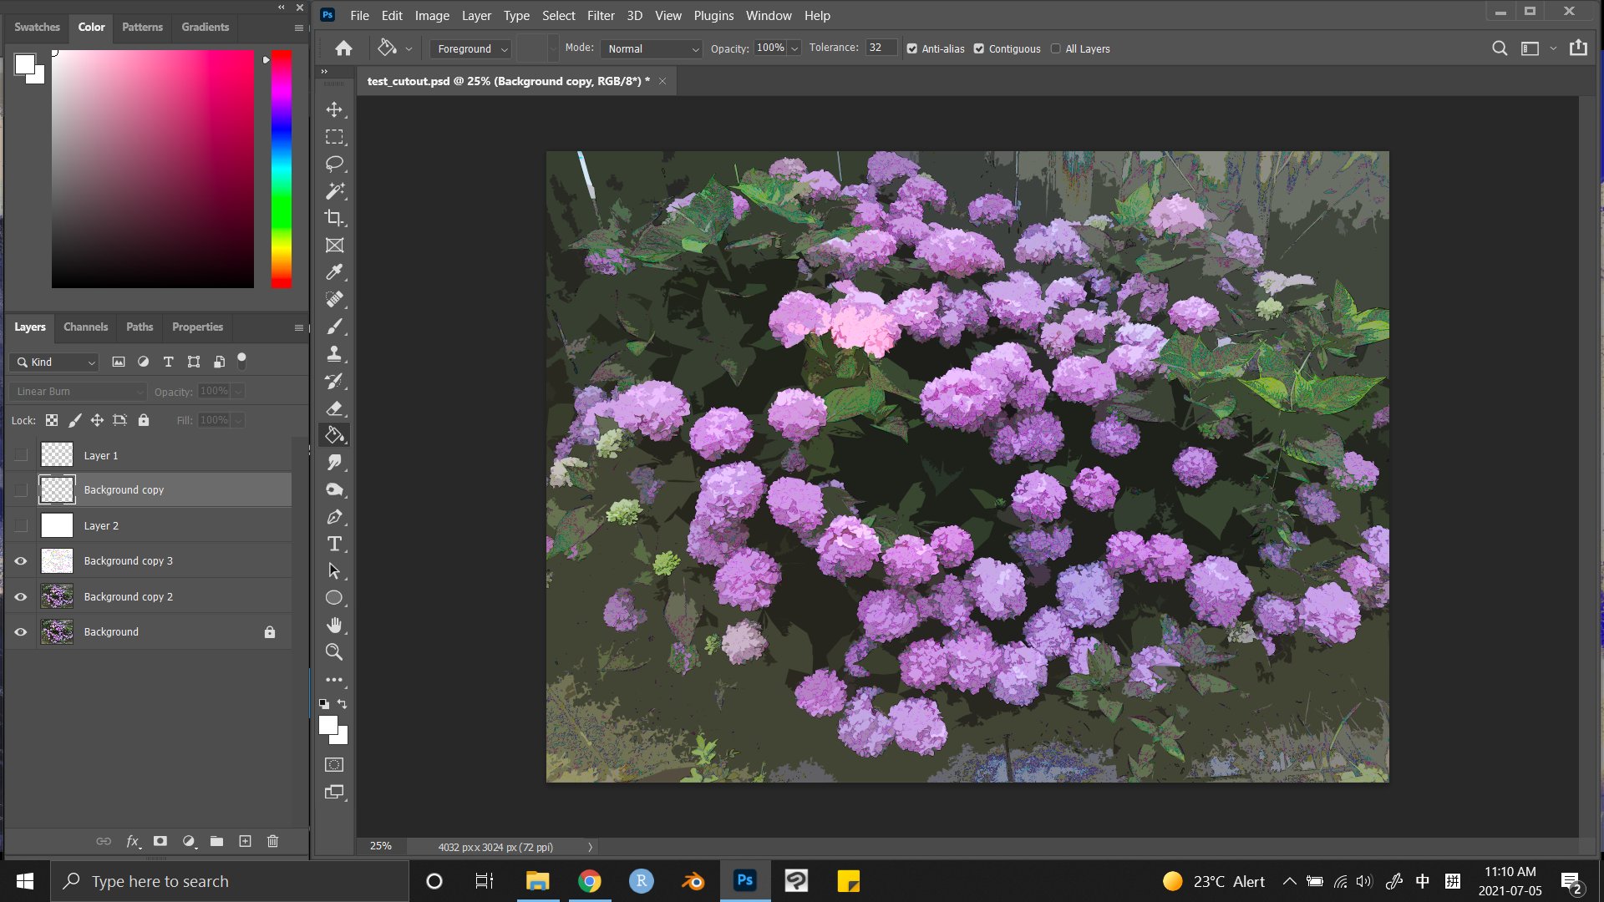Open Chrome from the taskbar
This screenshot has width=1604, height=902.
(590, 881)
